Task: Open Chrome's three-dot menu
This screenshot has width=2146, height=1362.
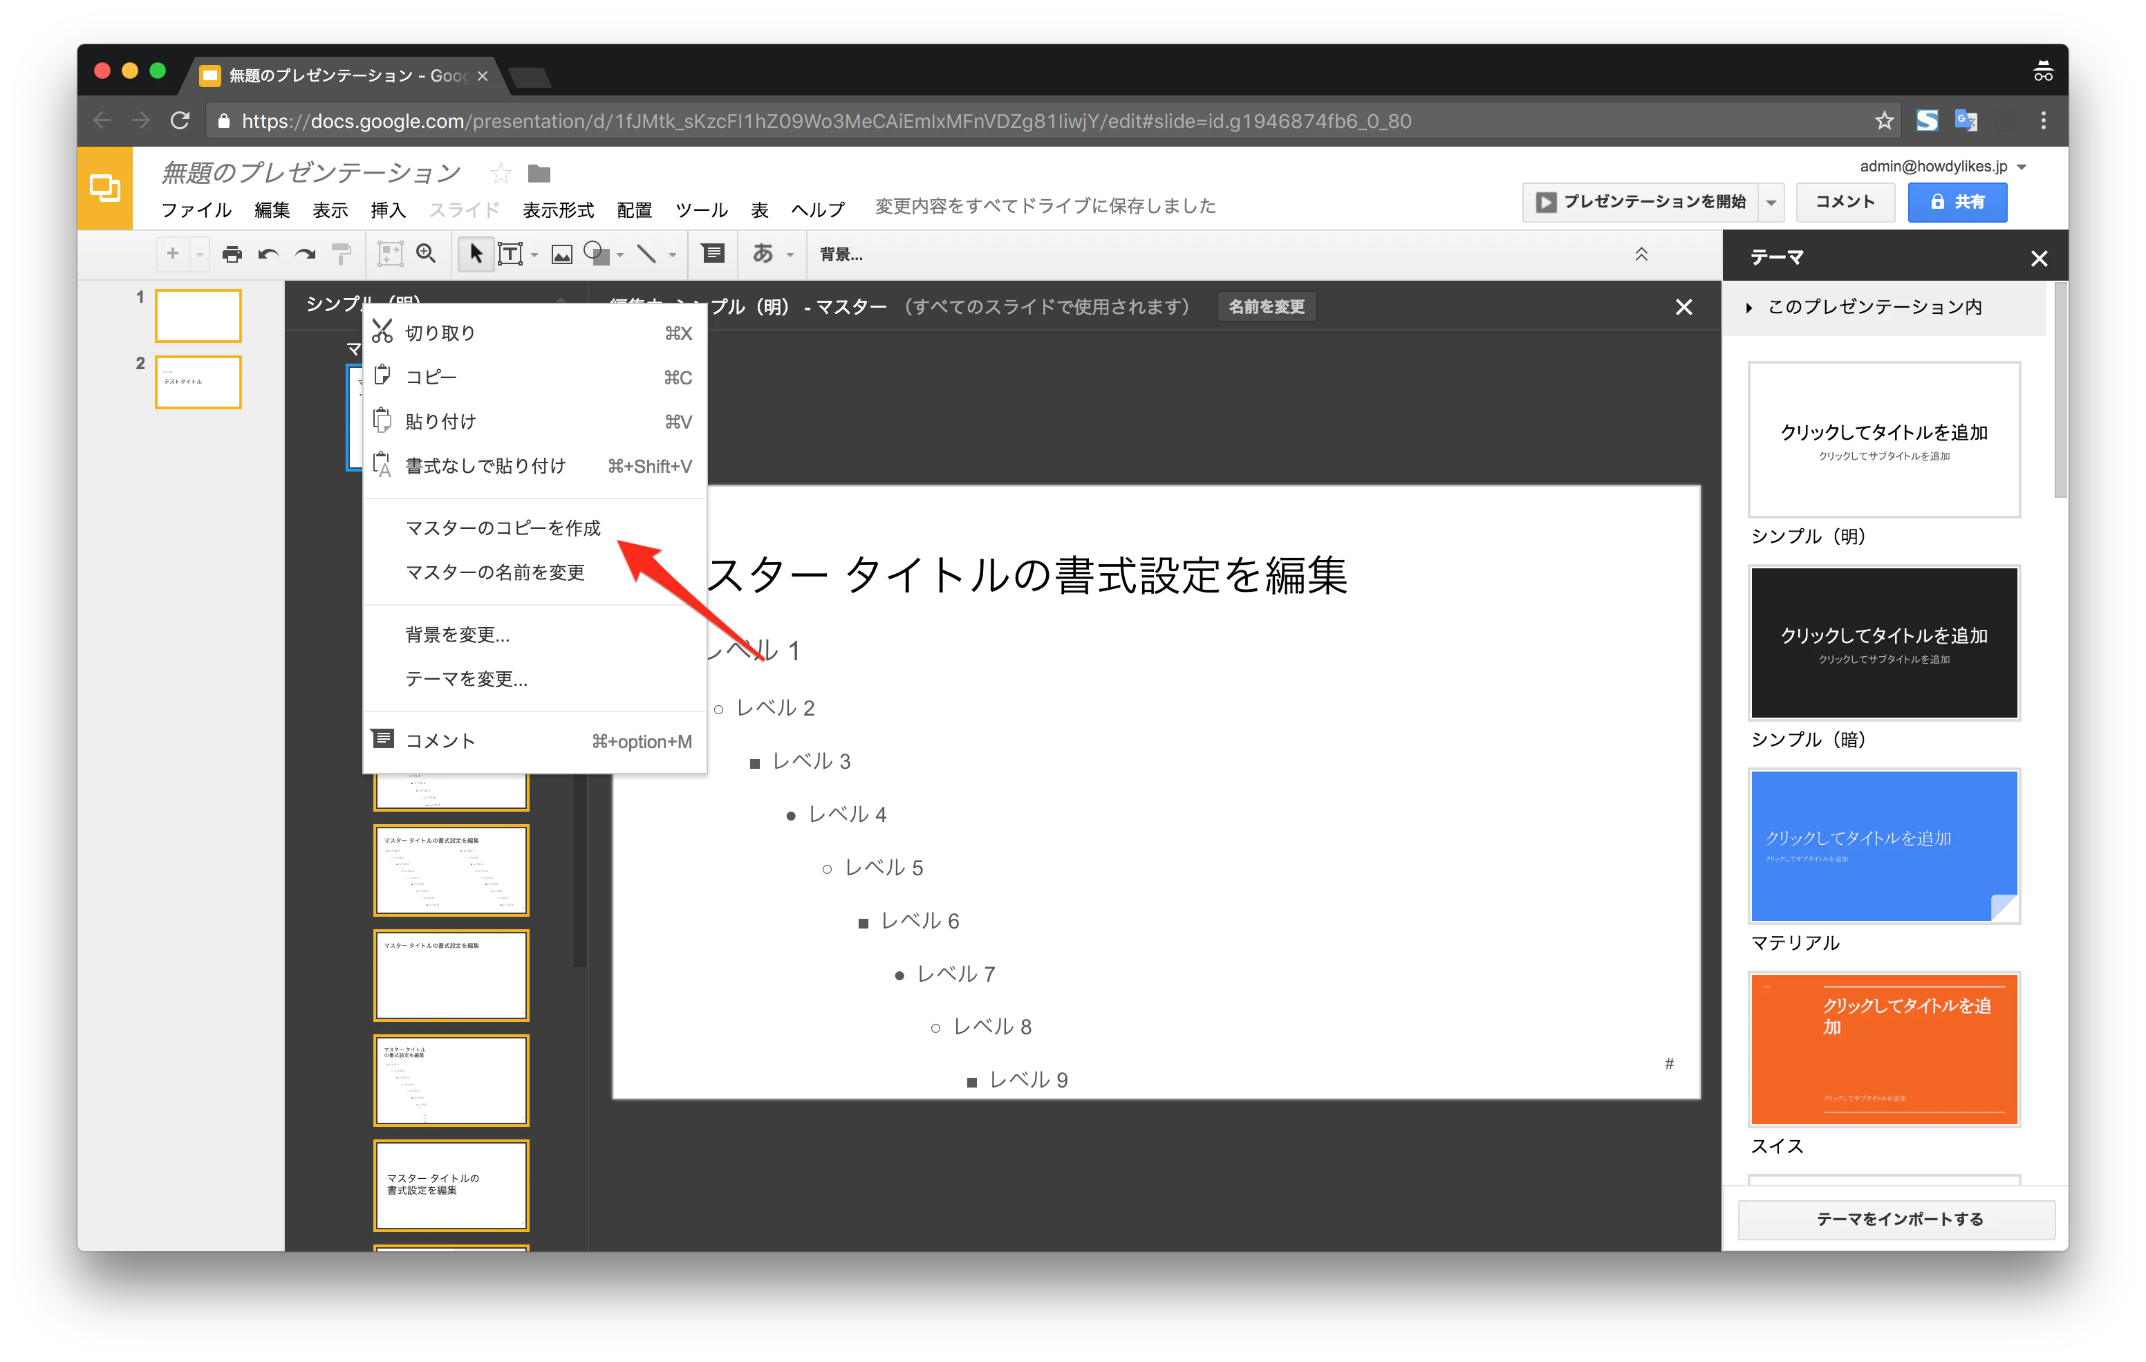Action: tap(2044, 120)
